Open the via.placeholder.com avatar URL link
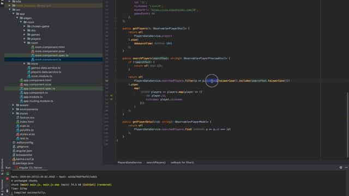The image size is (349, 196). pos(173,10)
